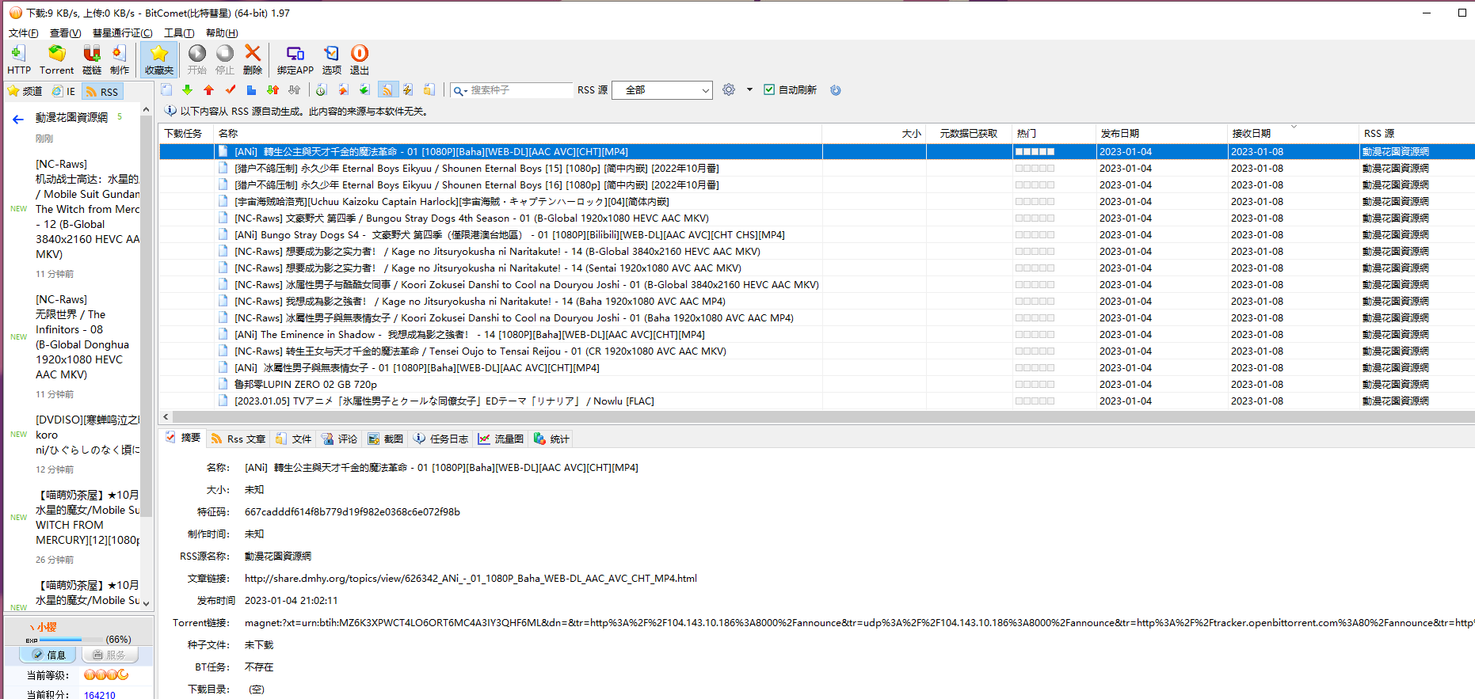Open the 截图 screenshots tab
The height and width of the screenshot is (699, 1475).
click(x=386, y=439)
